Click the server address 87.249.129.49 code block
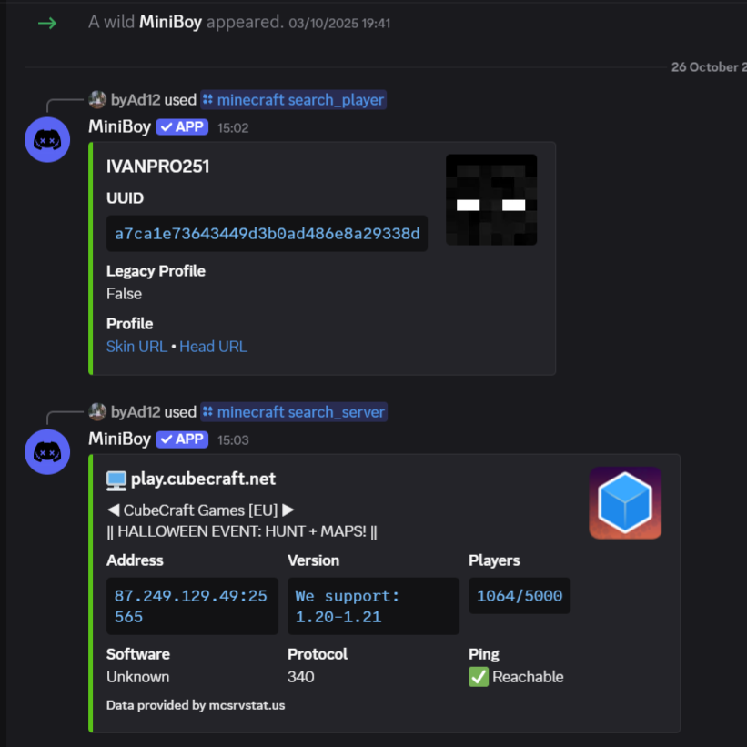The height and width of the screenshot is (747, 747). (x=191, y=606)
